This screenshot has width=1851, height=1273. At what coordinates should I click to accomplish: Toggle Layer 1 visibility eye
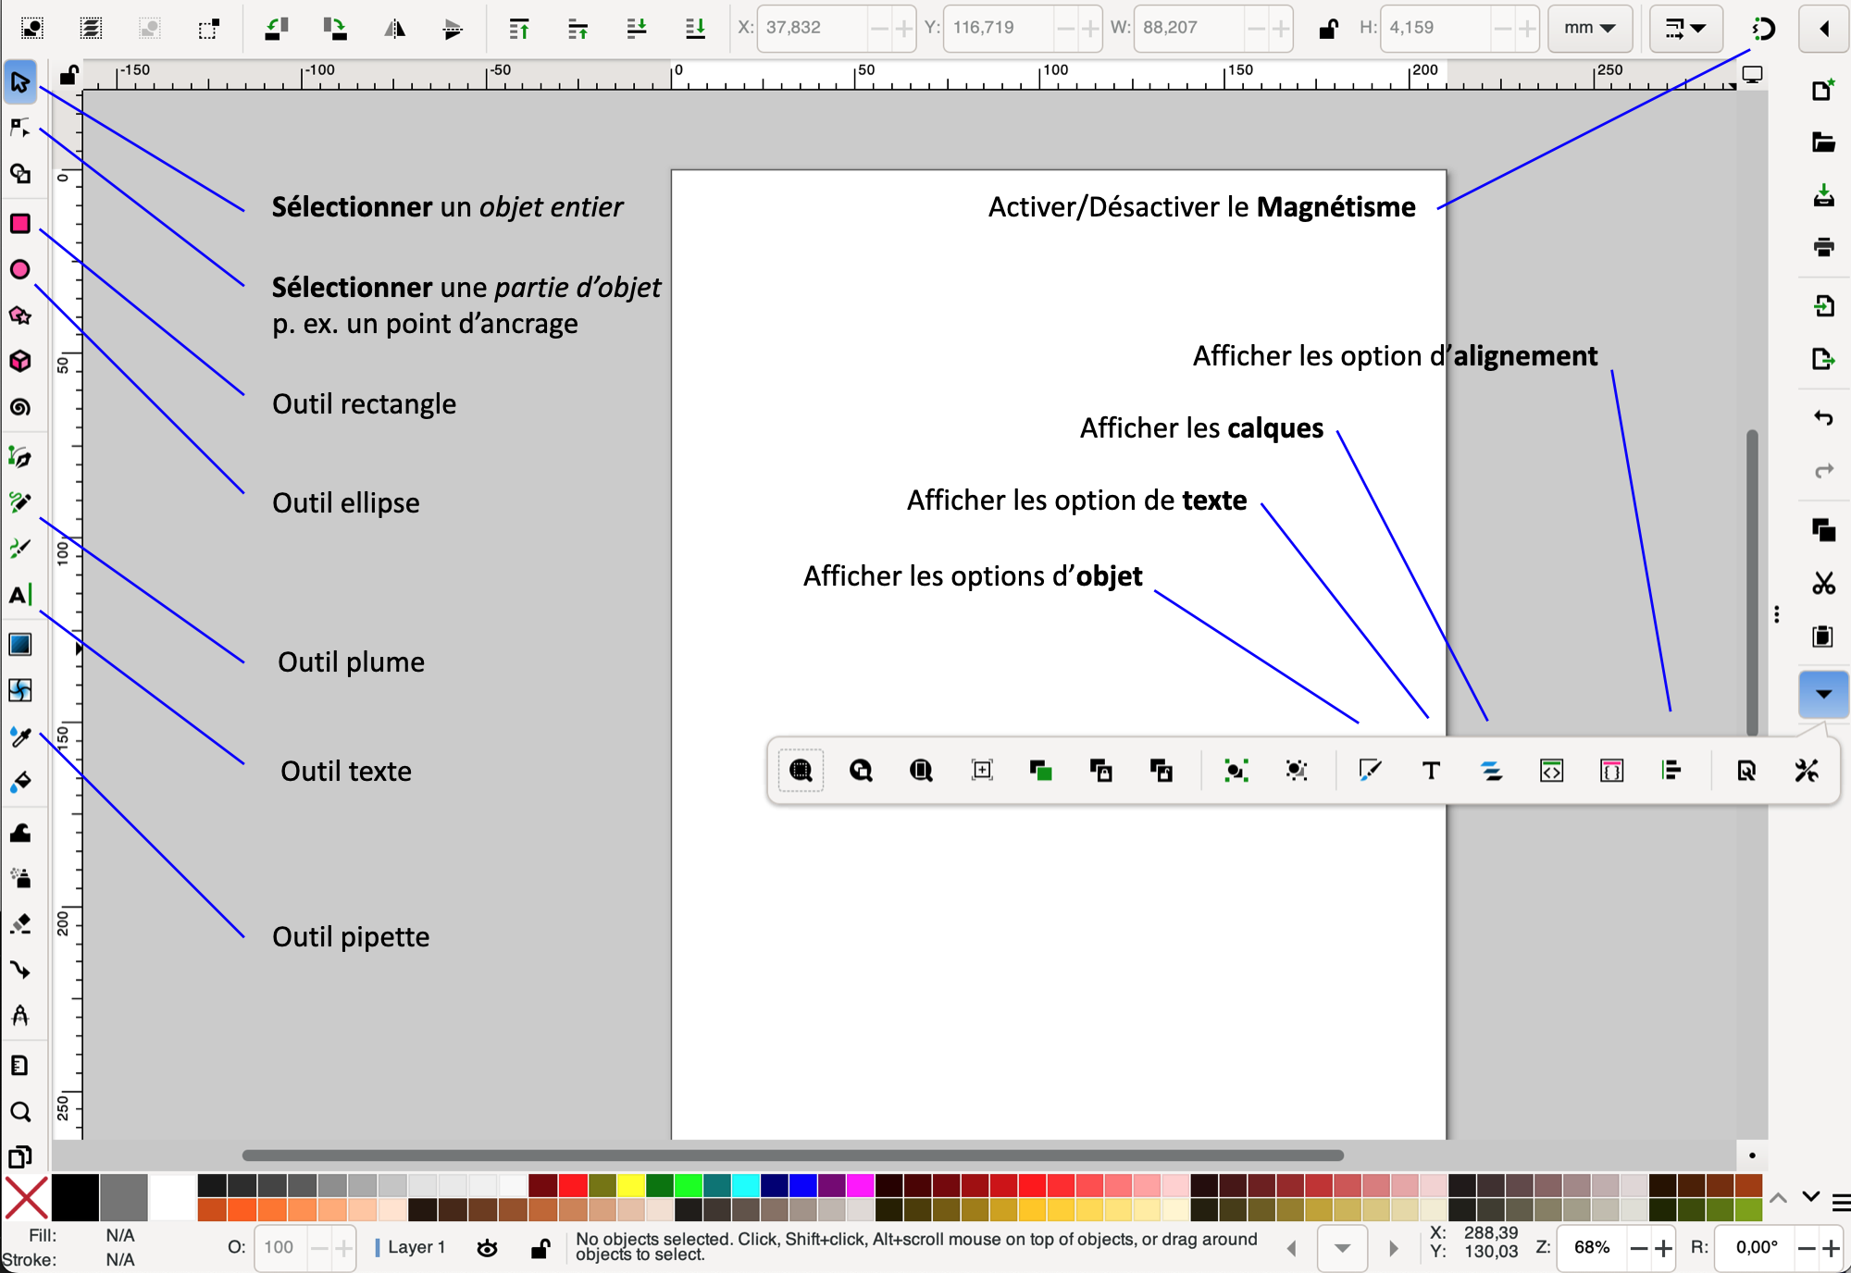[x=487, y=1248]
